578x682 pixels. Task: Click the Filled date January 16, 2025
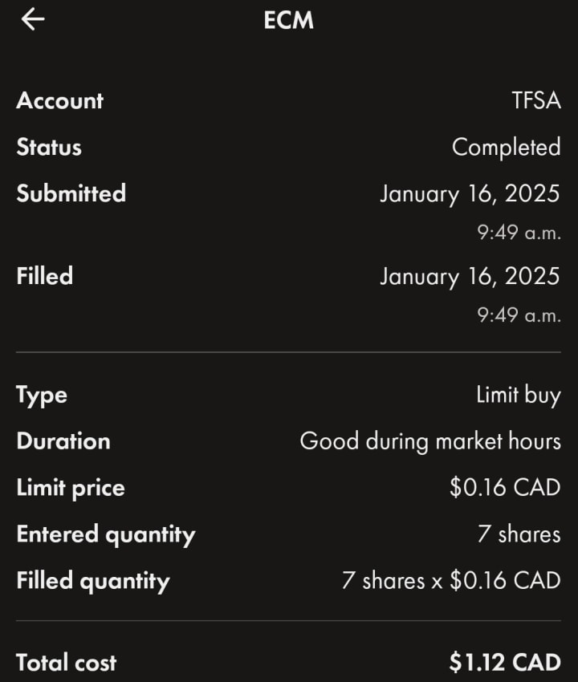point(470,277)
